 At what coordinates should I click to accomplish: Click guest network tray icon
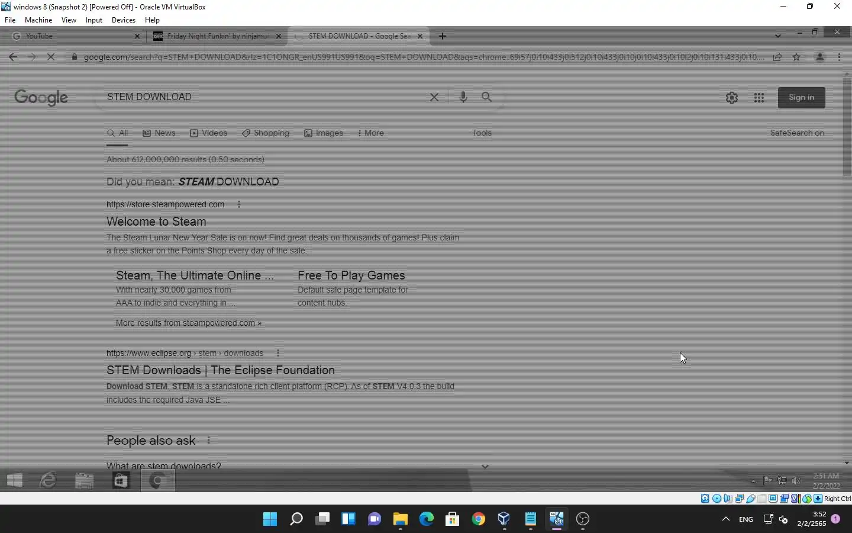coord(782,481)
